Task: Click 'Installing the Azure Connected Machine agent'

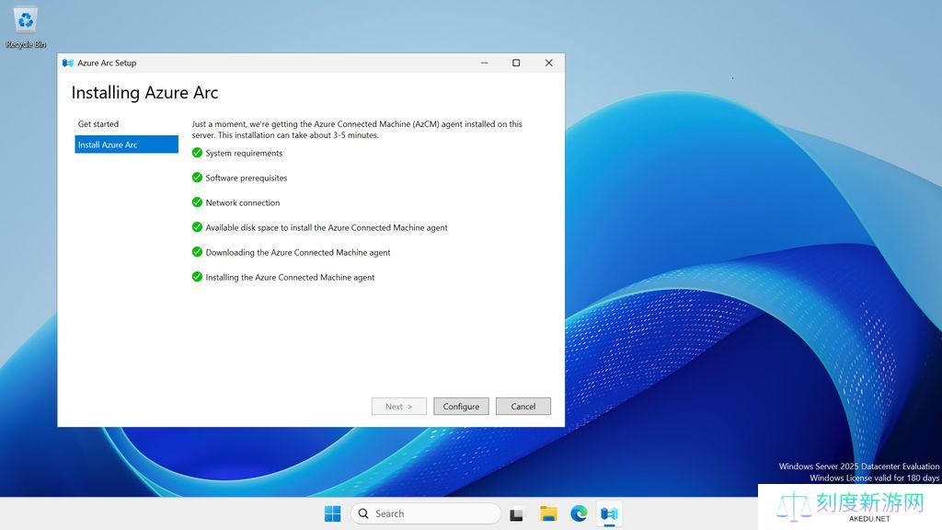Action: click(290, 277)
